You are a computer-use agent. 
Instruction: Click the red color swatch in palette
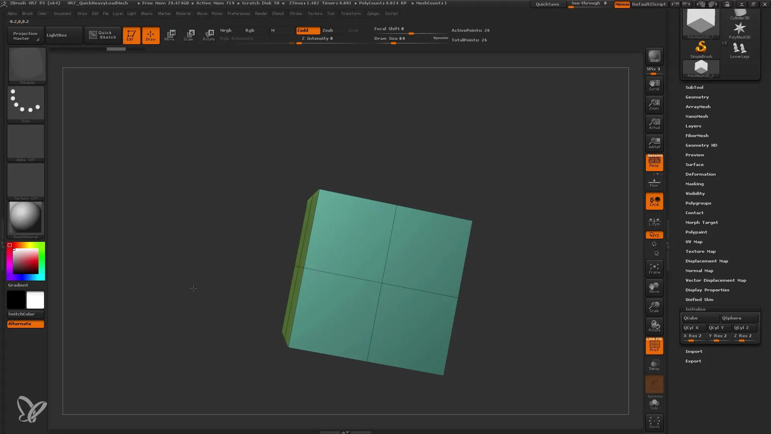pyautogui.click(x=10, y=245)
